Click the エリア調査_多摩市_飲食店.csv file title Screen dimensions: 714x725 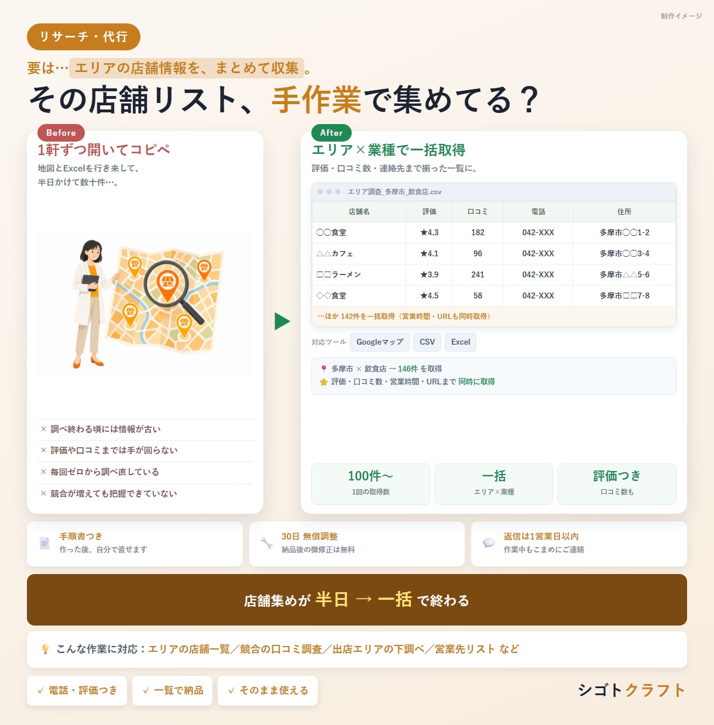click(x=394, y=192)
